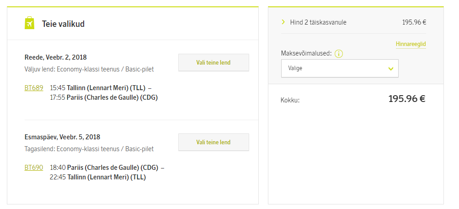Open flight number BT690 link
This screenshot has height=209, width=459.
[34, 168]
